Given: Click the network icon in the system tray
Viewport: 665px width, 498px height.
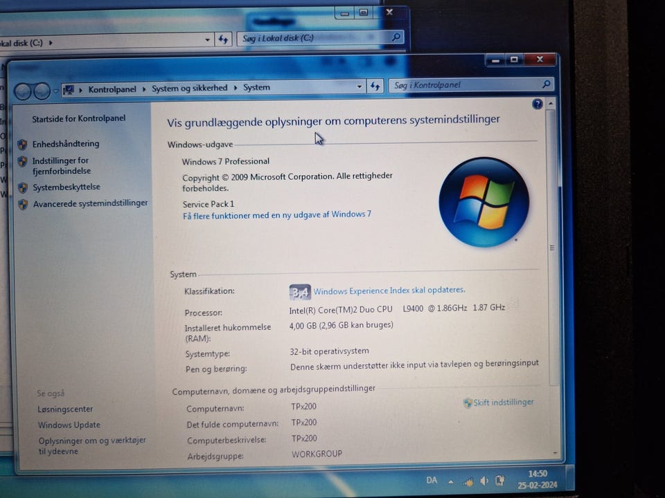Looking at the screenshot, I should 468,482.
